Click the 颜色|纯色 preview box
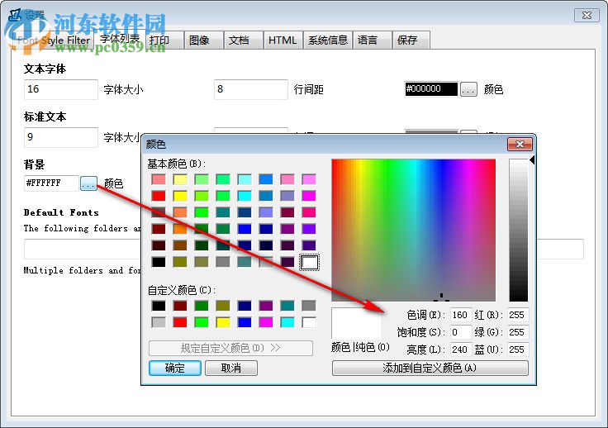This screenshot has height=428, width=608. pos(355,323)
